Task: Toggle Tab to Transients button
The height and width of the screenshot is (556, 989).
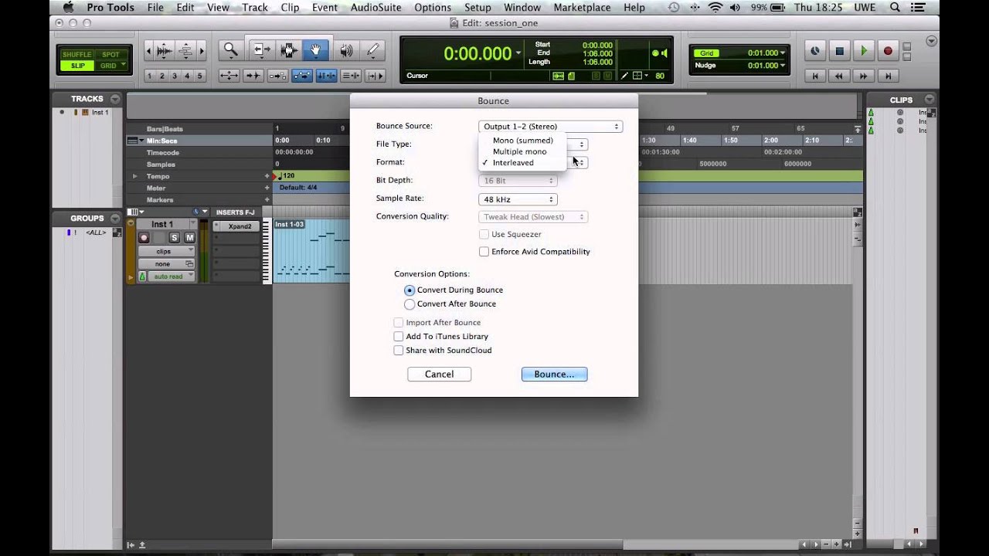Action: point(253,76)
